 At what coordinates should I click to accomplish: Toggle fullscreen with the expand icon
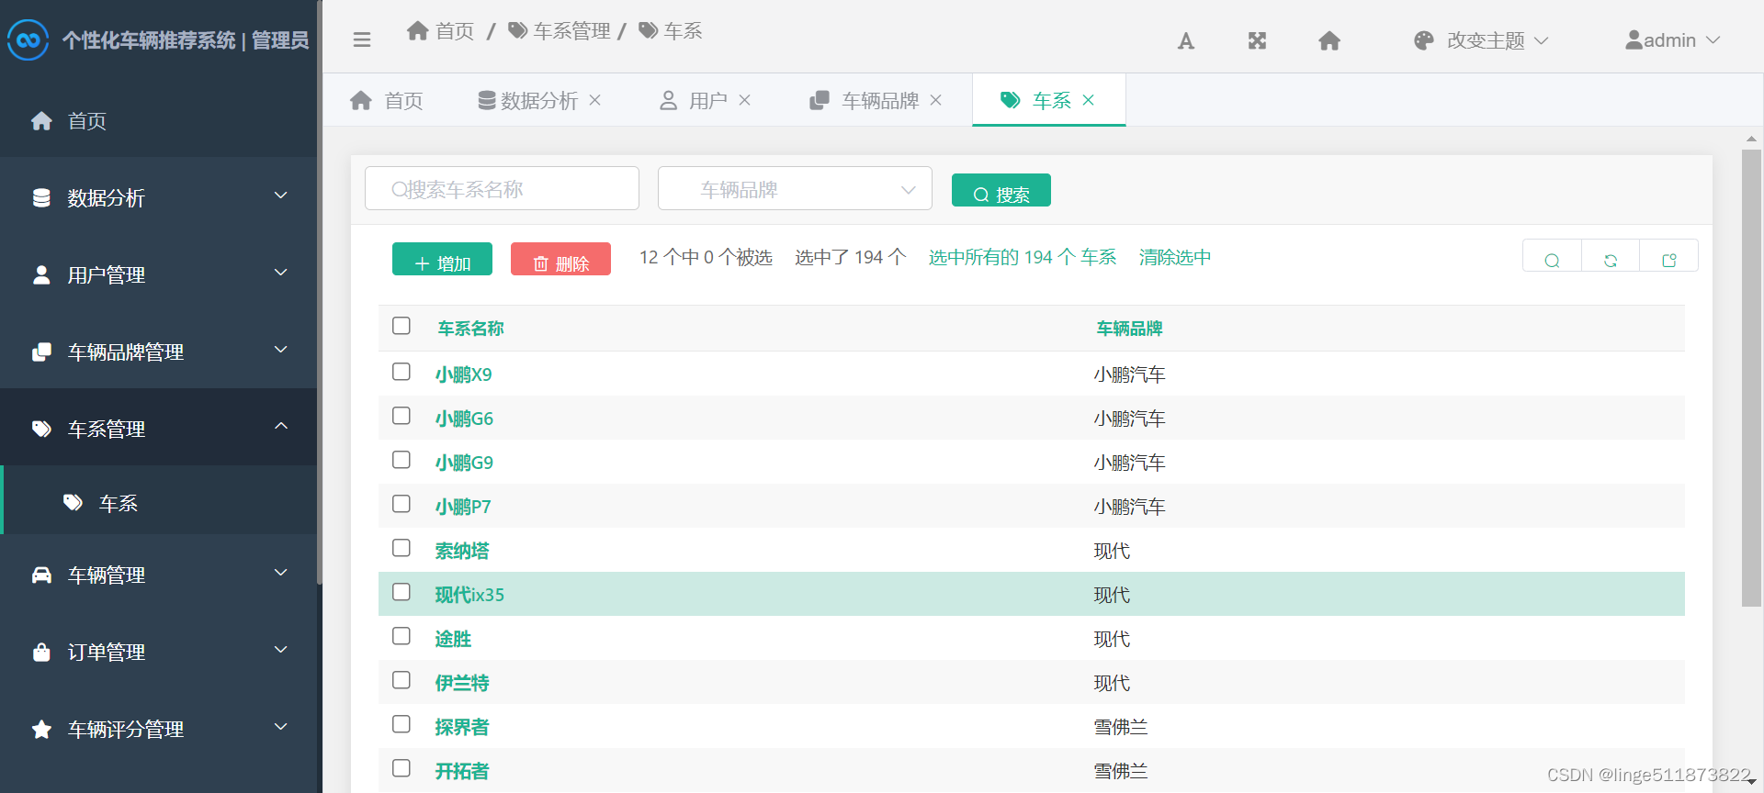(x=1258, y=40)
